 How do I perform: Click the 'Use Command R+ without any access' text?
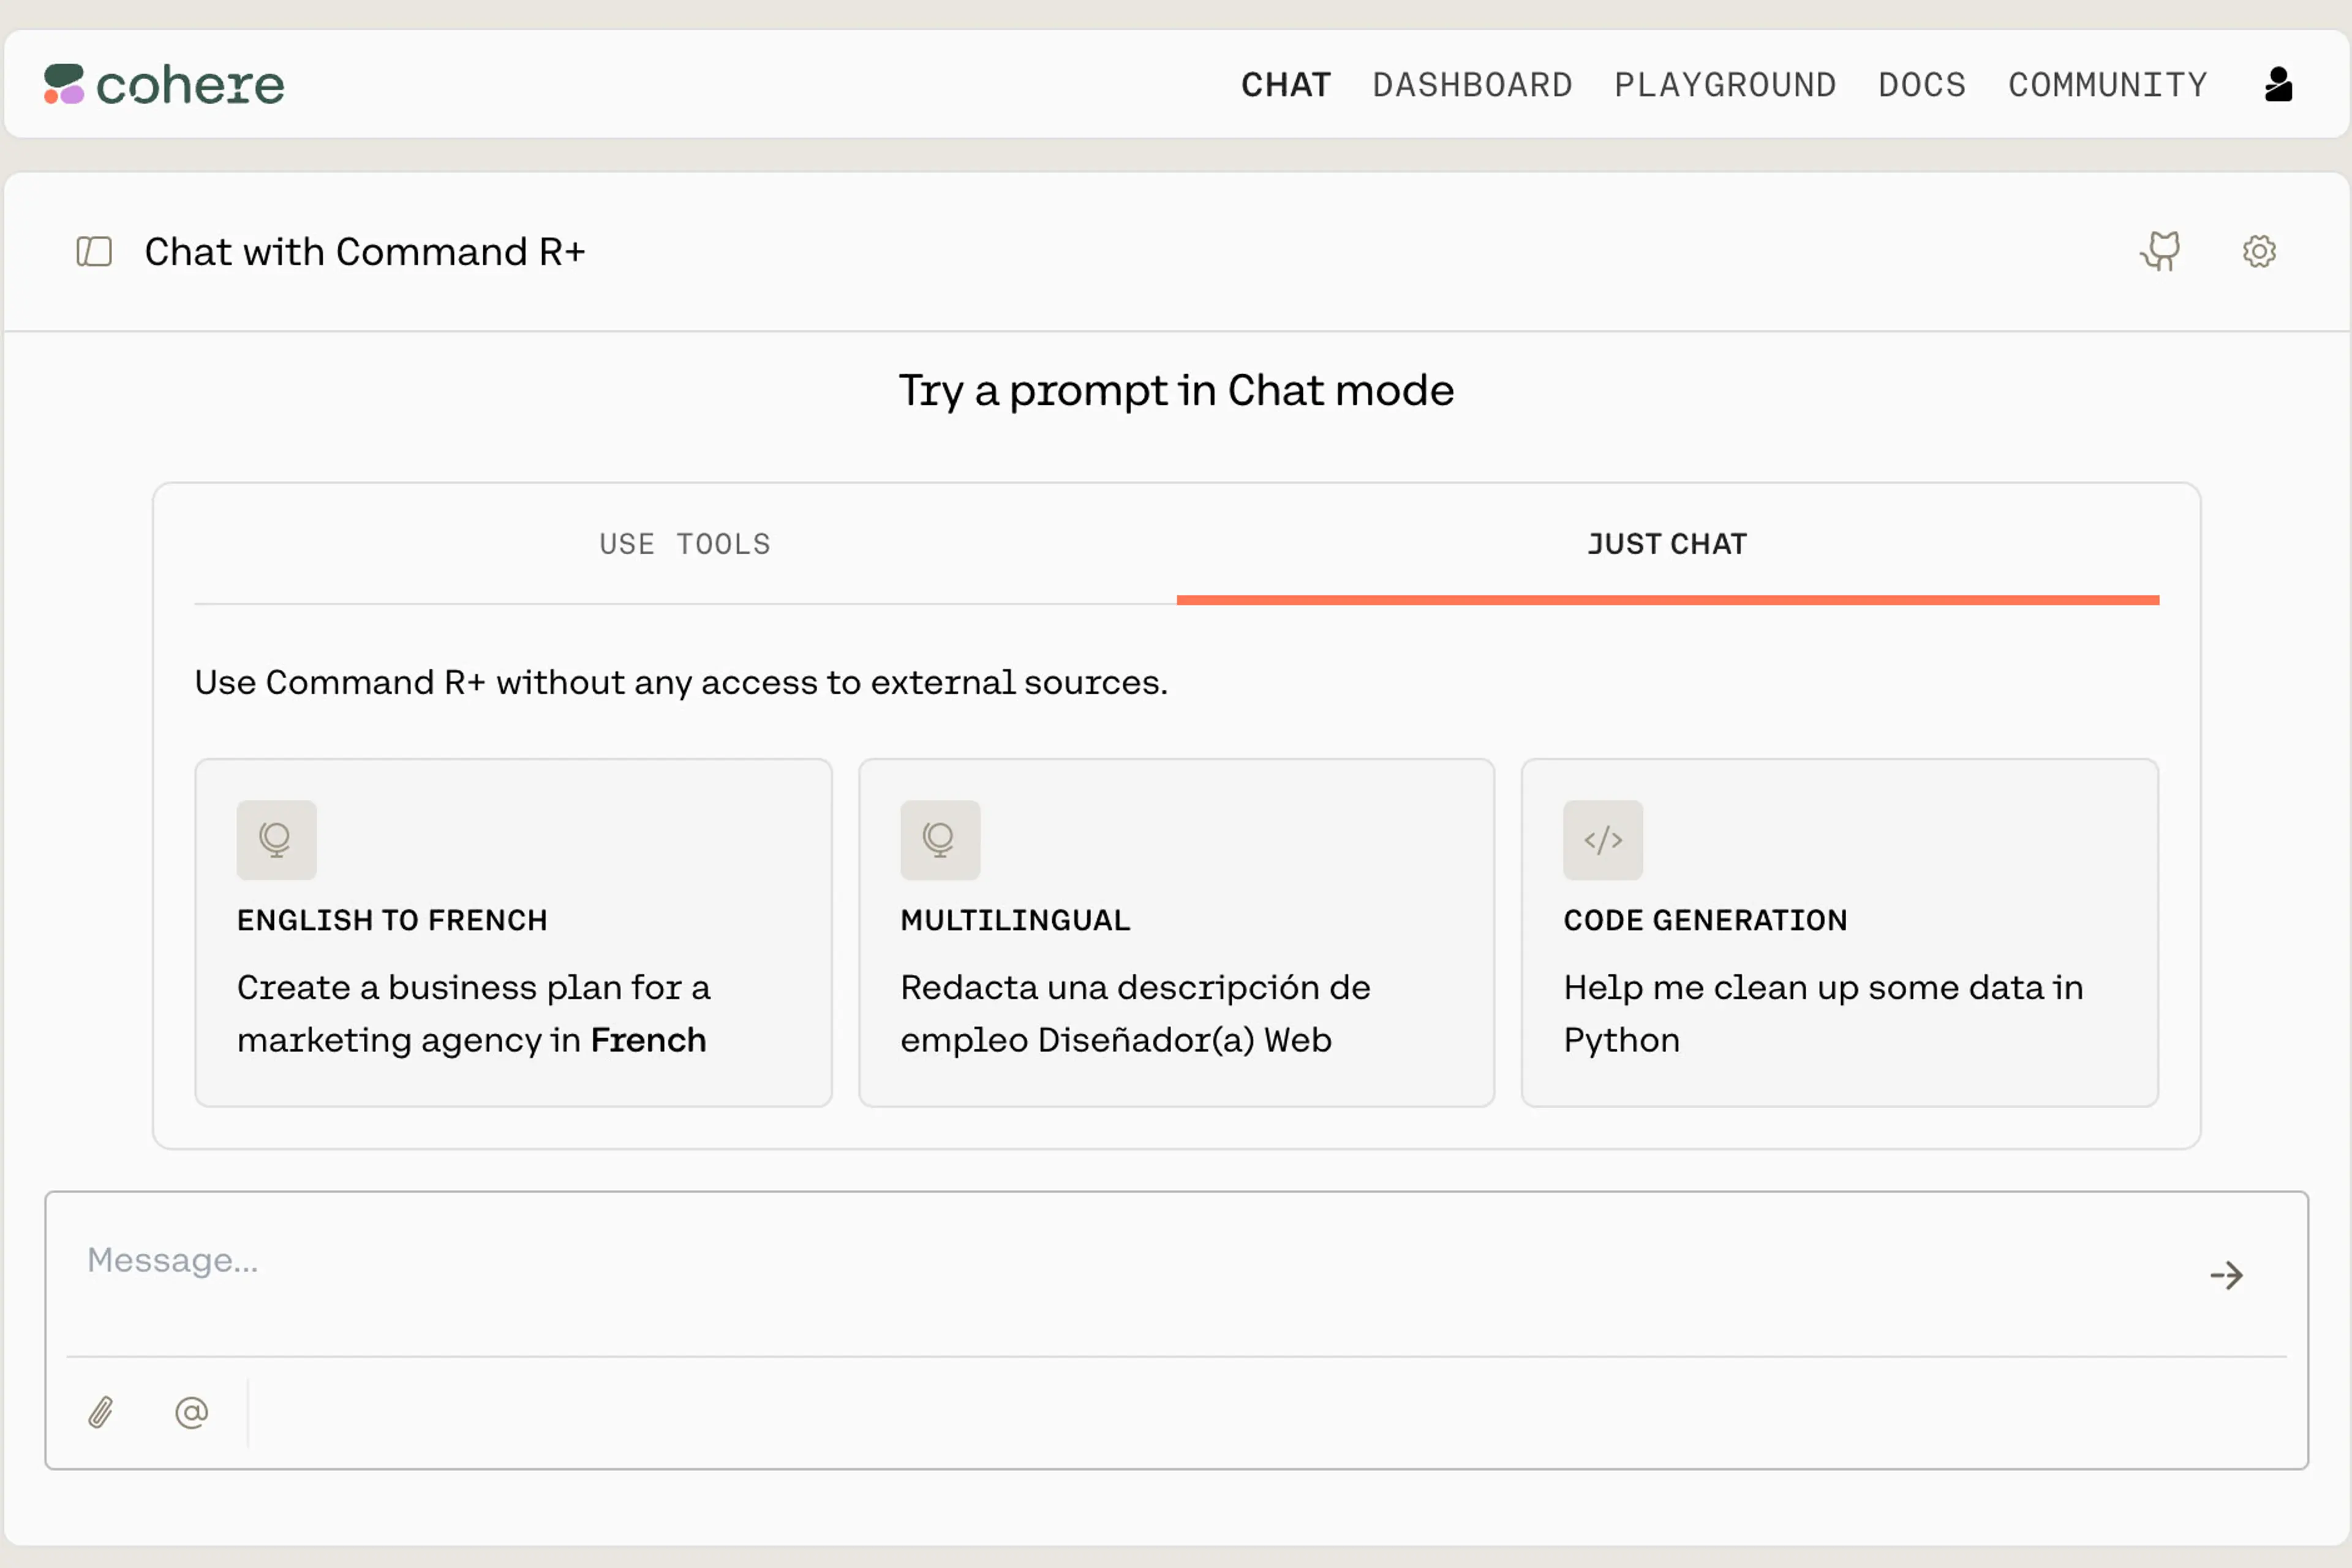[681, 682]
